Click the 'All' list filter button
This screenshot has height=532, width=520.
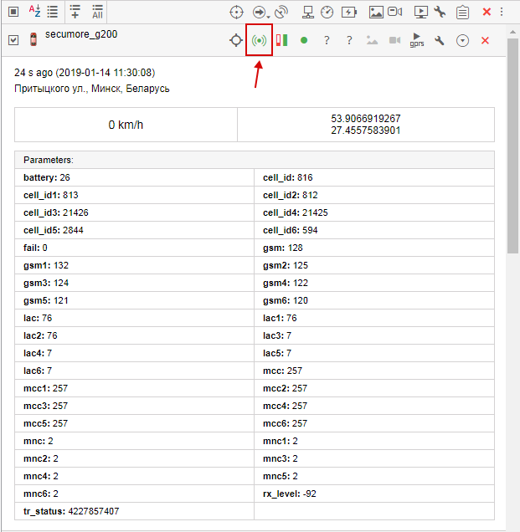98,12
